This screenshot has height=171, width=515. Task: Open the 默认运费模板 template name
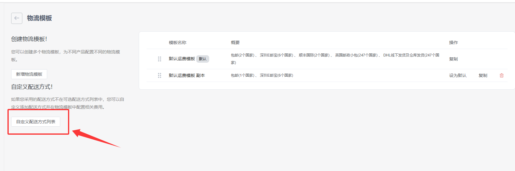[x=182, y=59]
